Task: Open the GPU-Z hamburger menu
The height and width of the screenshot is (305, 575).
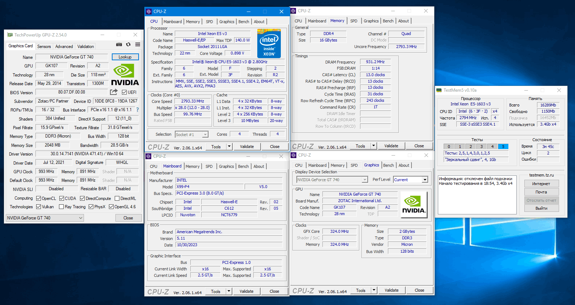Action: [138, 44]
